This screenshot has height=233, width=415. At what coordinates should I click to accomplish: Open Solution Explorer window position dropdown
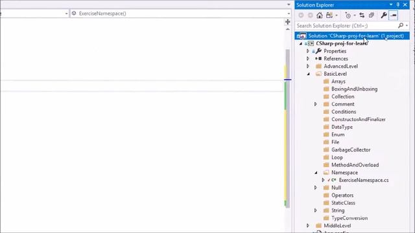[391, 5]
